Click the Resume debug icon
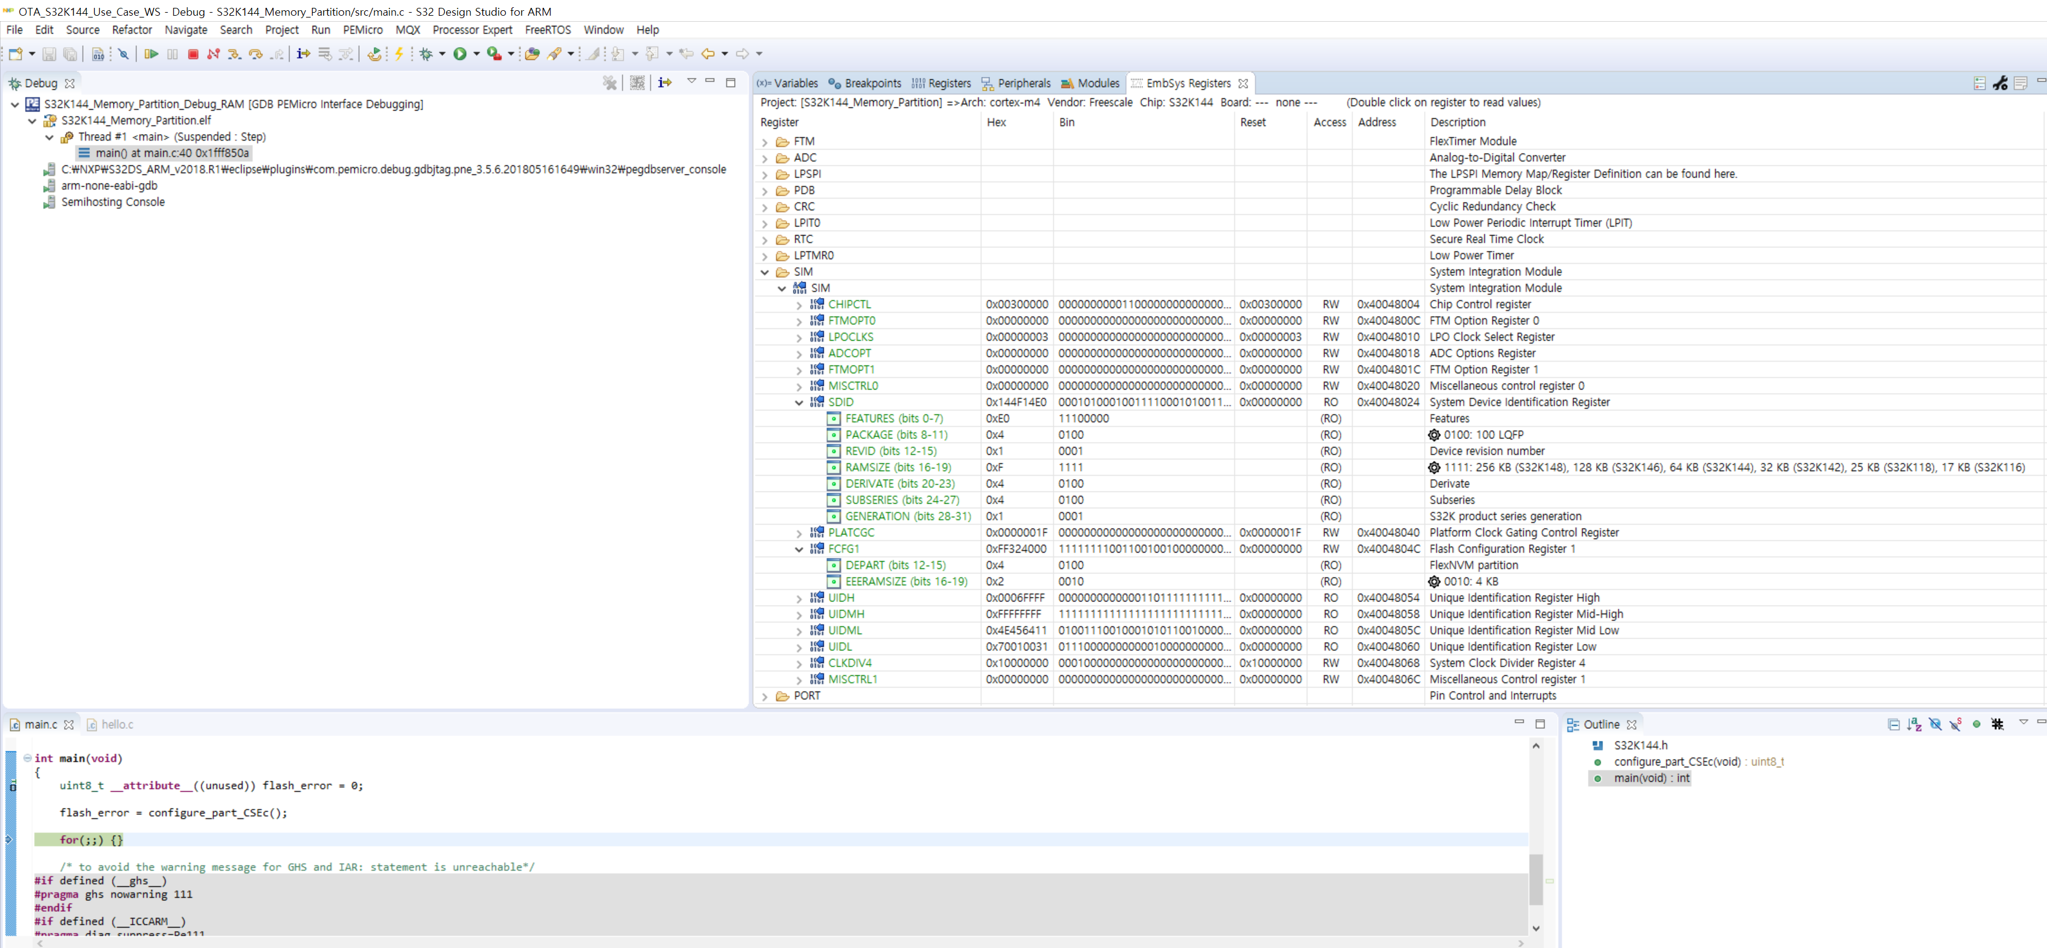Screen dimensions: 2047x948 [152, 54]
